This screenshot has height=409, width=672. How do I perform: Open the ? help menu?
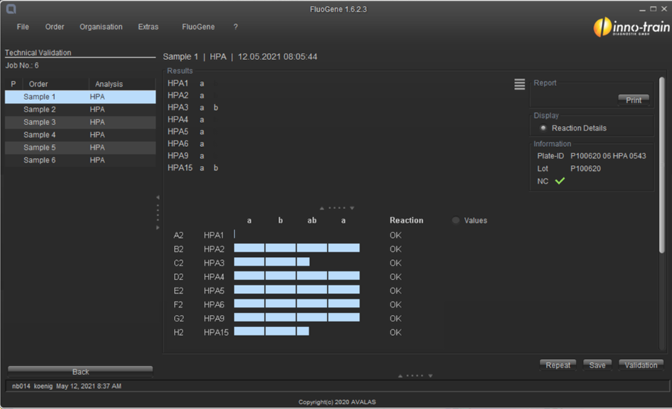(x=235, y=27)
